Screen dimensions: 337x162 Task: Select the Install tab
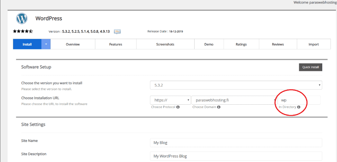pos(27,44)
